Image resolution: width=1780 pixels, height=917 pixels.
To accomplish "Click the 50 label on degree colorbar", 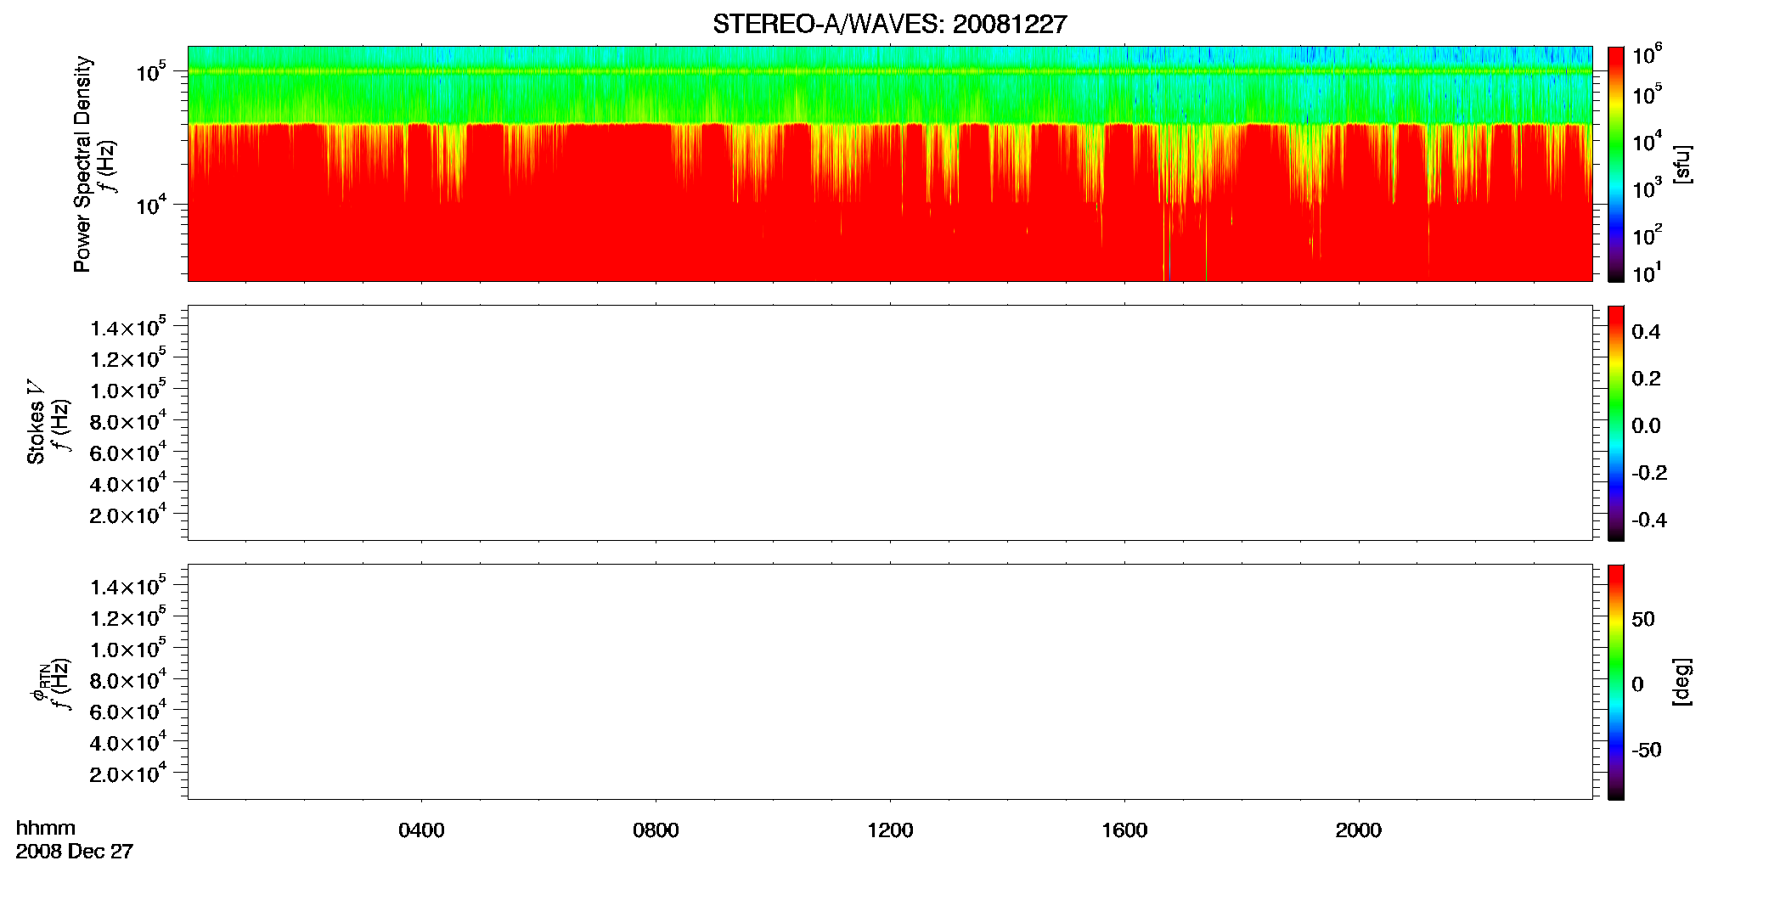I will (1643, 619).
